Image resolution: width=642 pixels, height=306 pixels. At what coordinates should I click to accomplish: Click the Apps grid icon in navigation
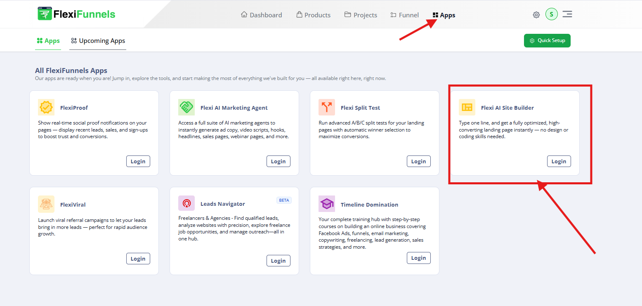(x=435, y=15)
